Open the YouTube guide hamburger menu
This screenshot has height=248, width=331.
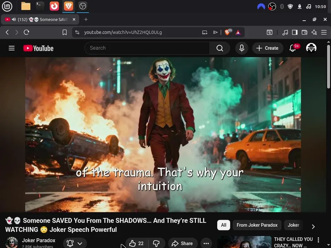click(x=12, y=48)
